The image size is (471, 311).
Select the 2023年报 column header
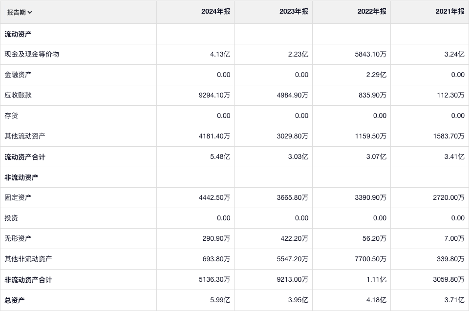[294, 12]
